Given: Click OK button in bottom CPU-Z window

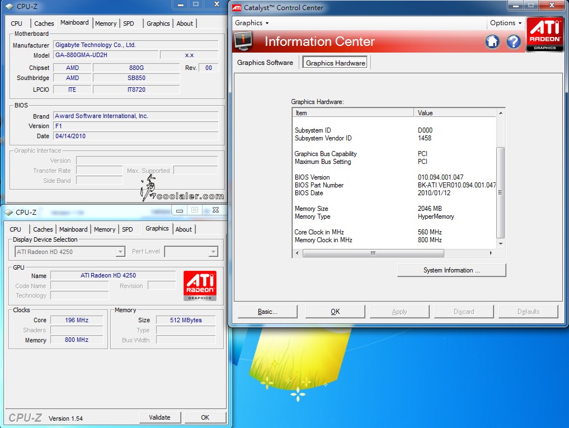Looking at the screenshot, I should [205, 417].
